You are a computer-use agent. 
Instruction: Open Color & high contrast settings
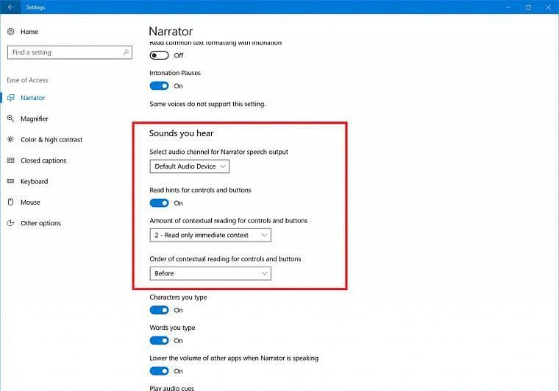(x=51, y=139)
